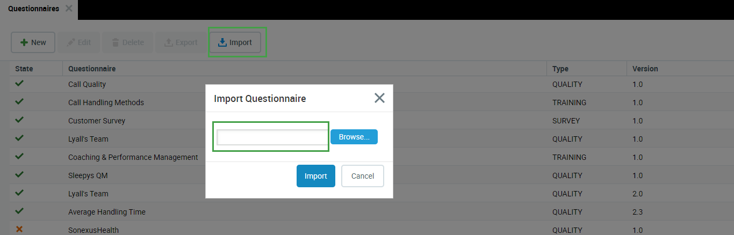Sort by the Questionnaire column header
This screenshot has width=734, height=235.
(x=92, y=69)
